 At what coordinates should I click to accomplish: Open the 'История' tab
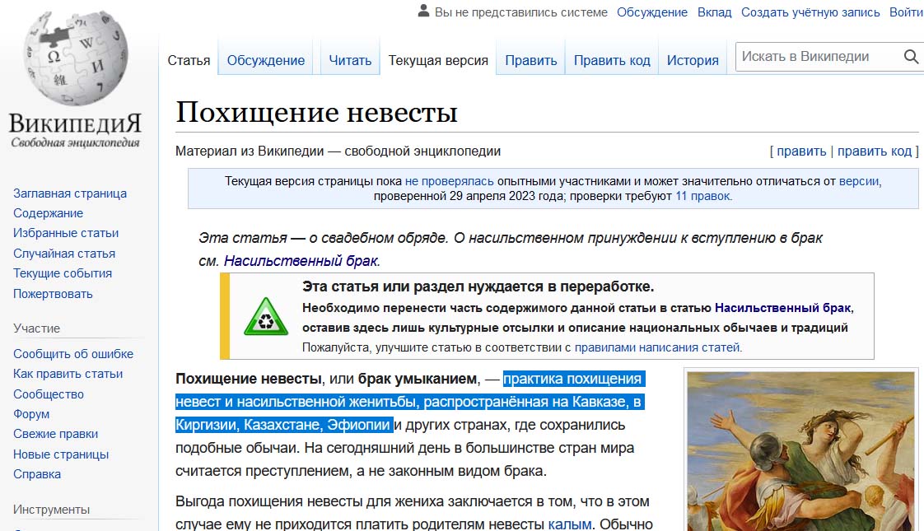pyautogui.click(x=693, y=60)
